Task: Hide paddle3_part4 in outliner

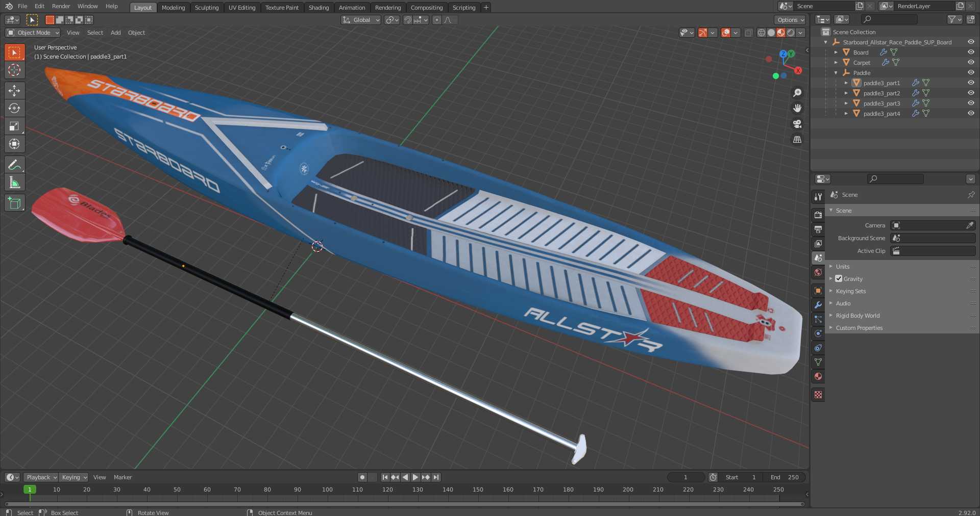Action: [x=971, y=113]
